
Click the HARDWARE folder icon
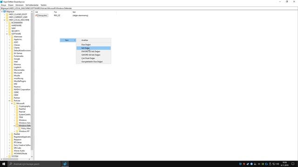coord(9,26)
